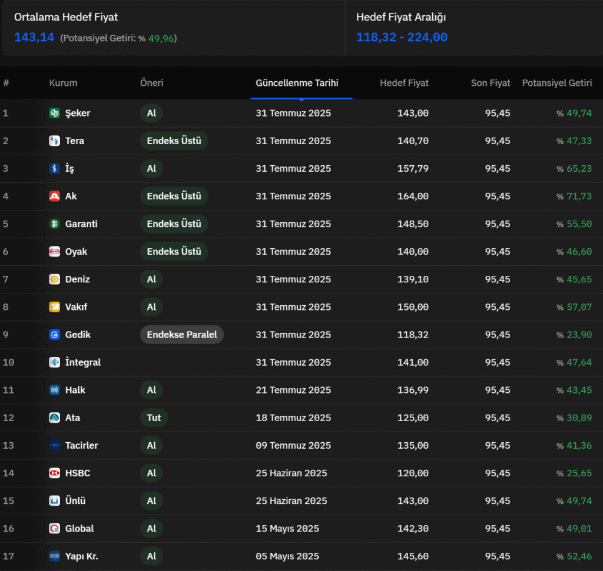The width and height of the screenshot is (603, 571).
Task: Open the Garanti institution name
Action: pos(81,224)
